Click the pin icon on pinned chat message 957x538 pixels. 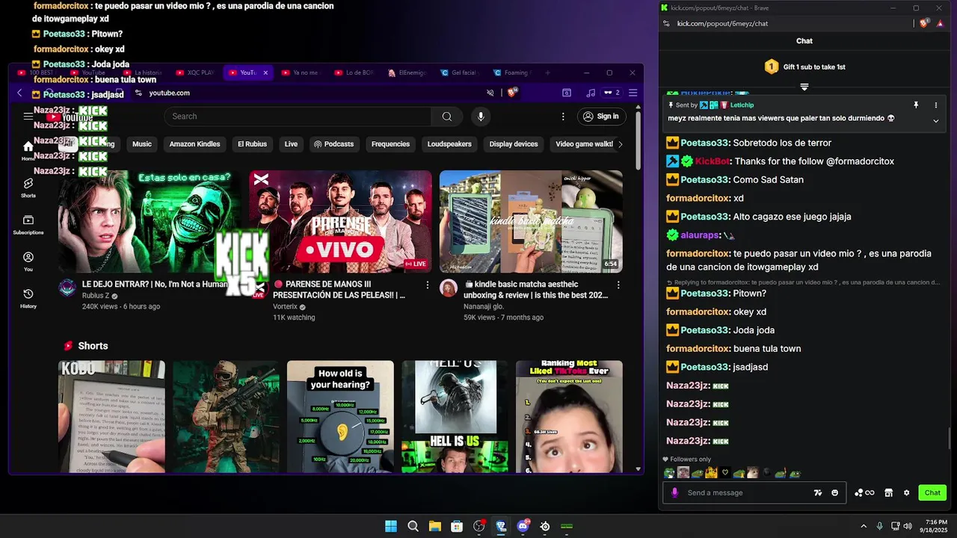coord(916,105)
